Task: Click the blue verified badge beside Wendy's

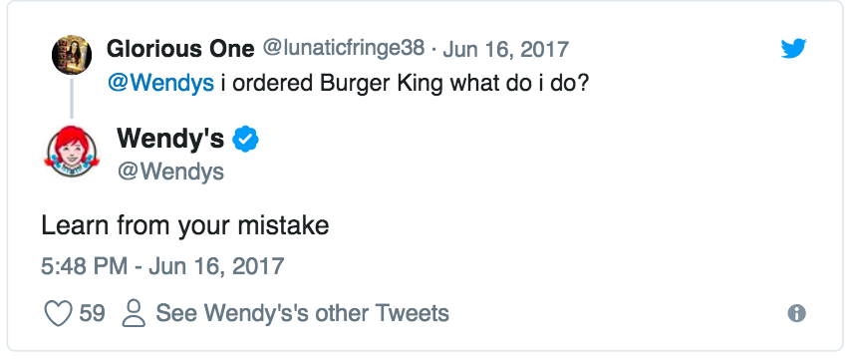Action: [246, 139]
